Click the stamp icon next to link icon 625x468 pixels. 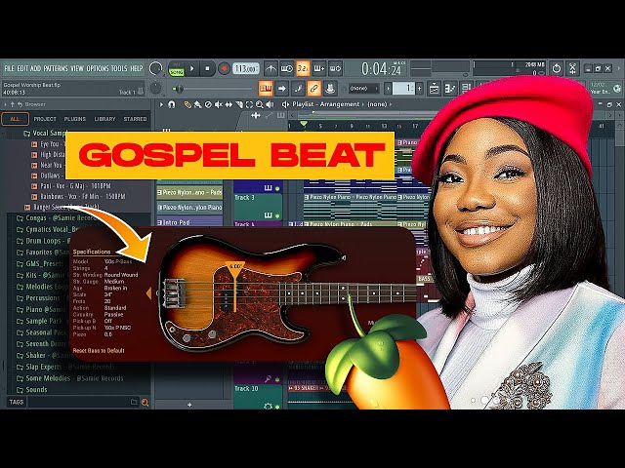(330, 89)
